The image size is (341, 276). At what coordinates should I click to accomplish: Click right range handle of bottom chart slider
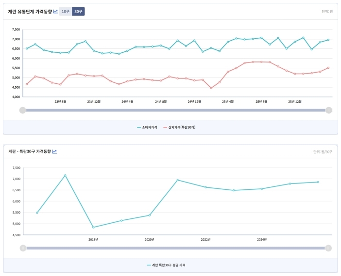tap(329, 248)
